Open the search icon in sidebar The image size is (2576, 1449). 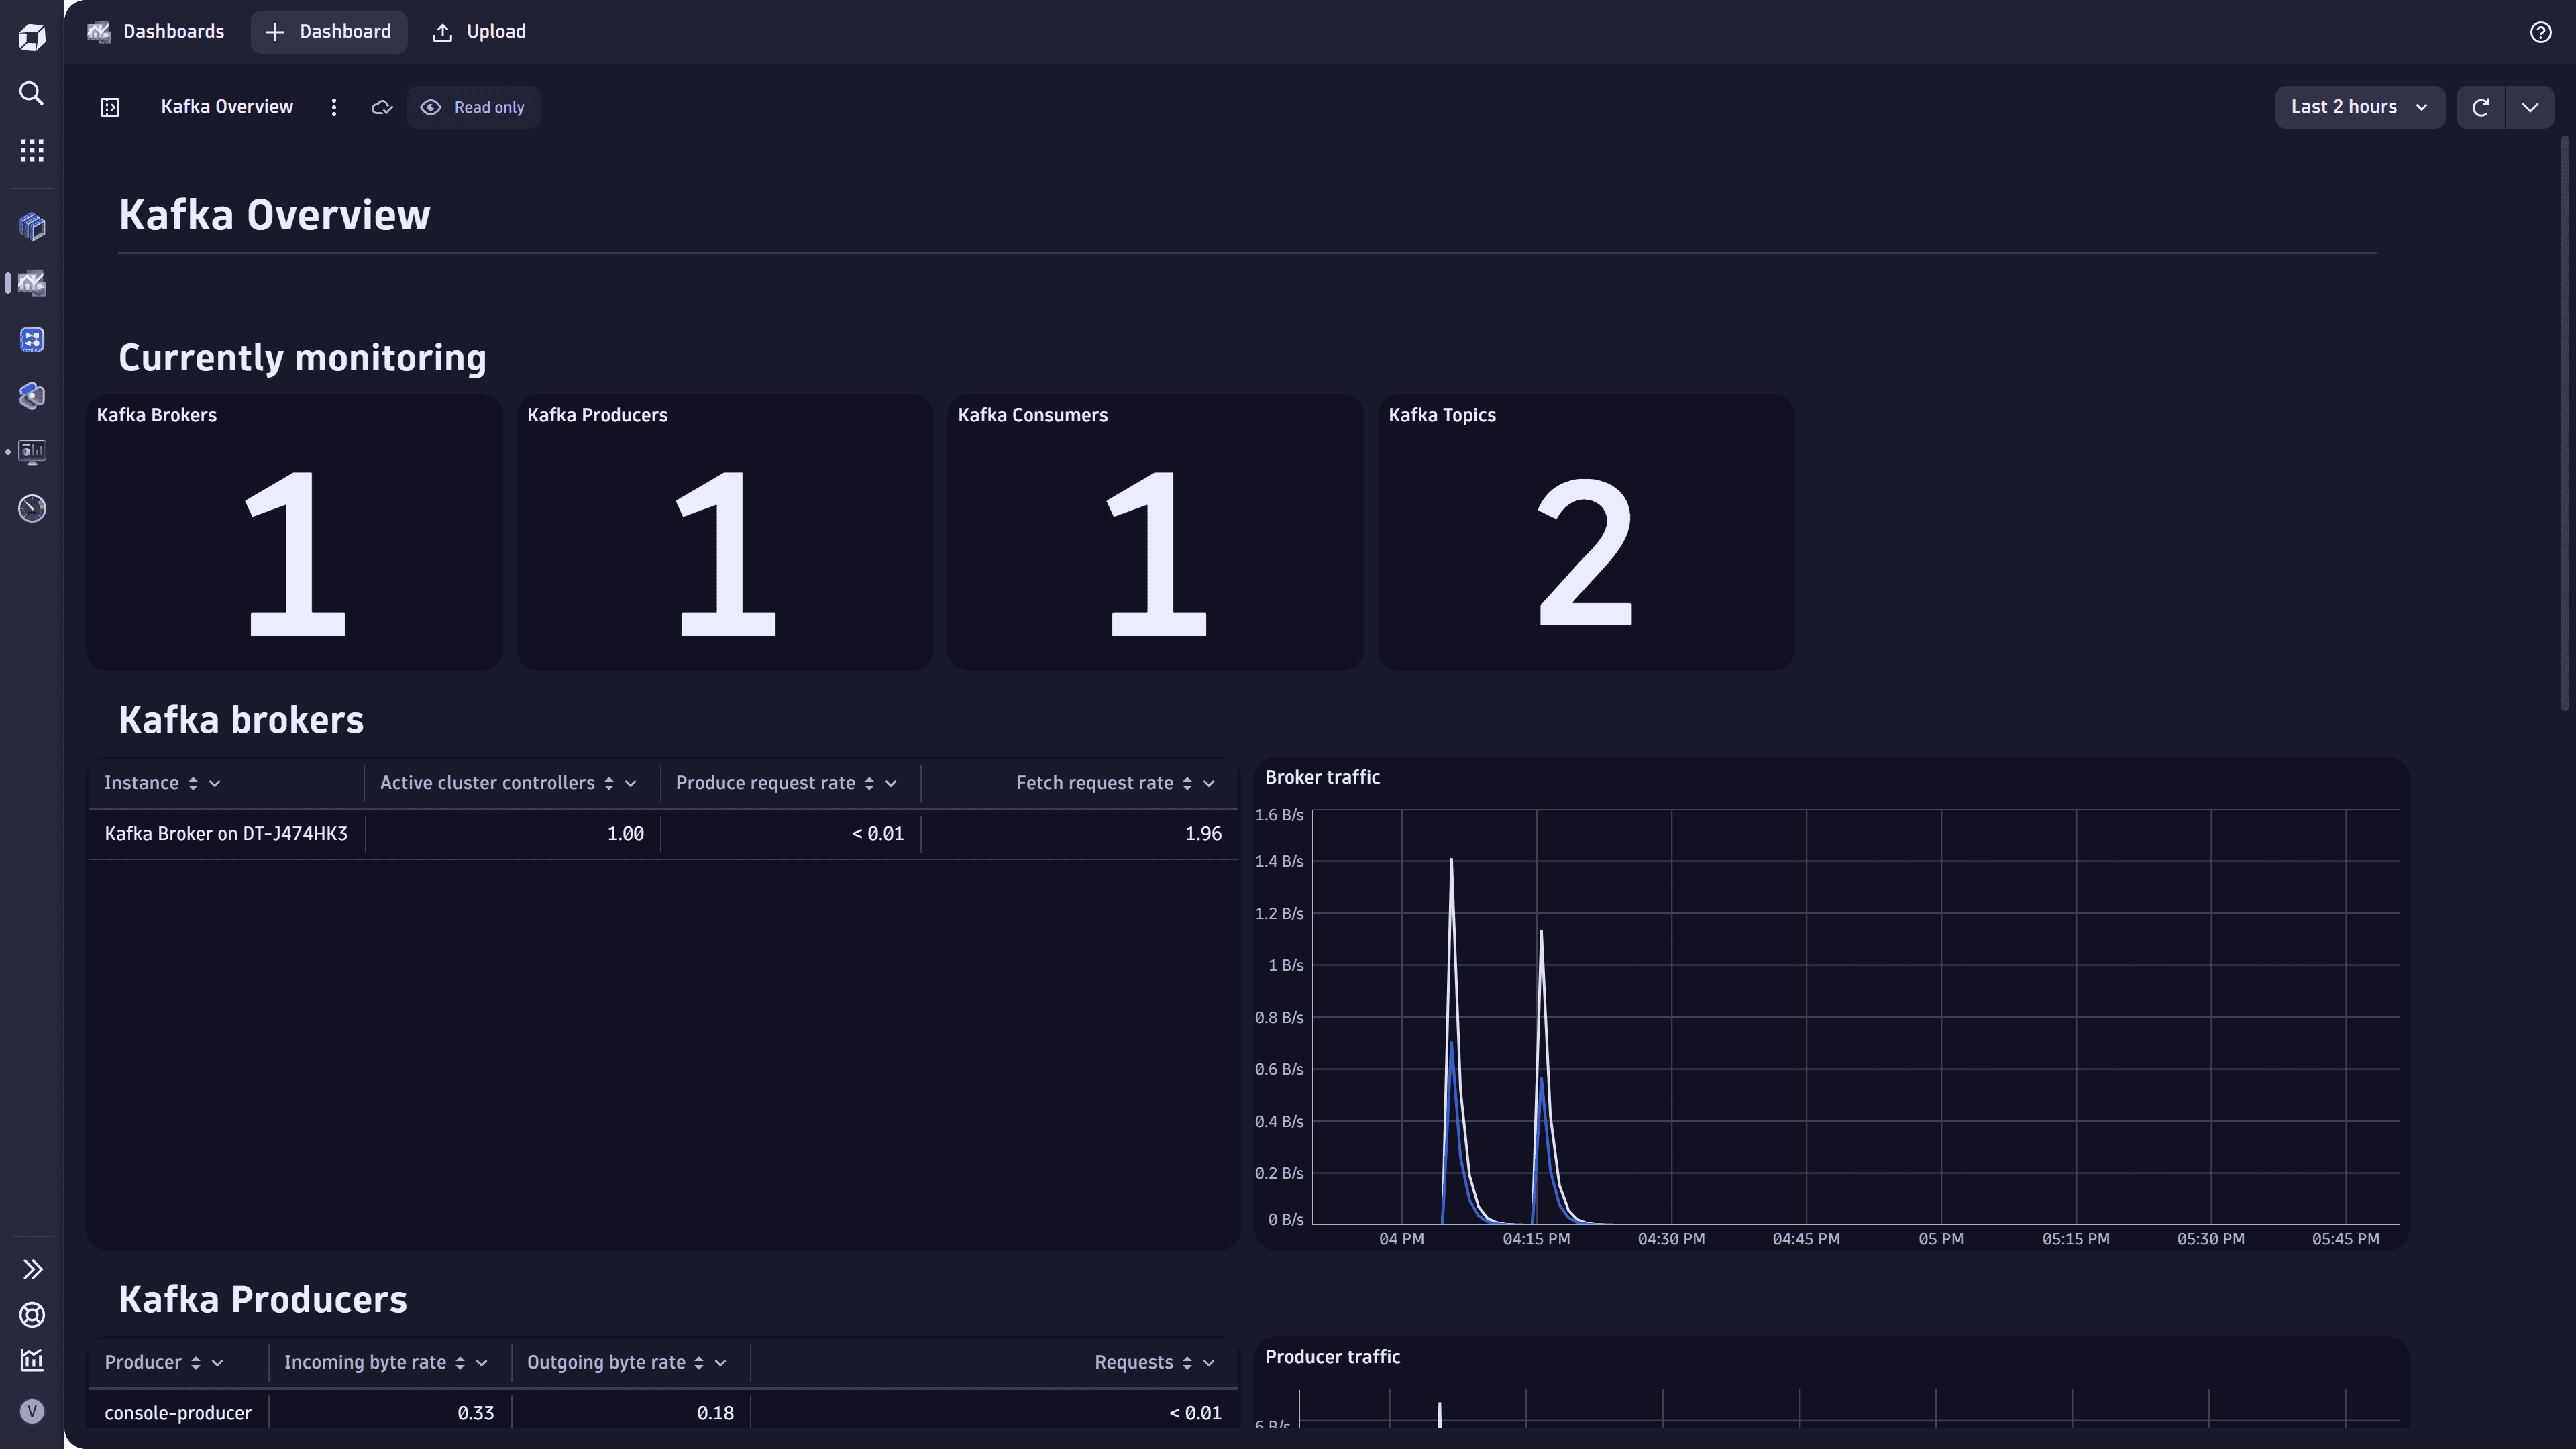pyautogui.click(x=32, y=93)
